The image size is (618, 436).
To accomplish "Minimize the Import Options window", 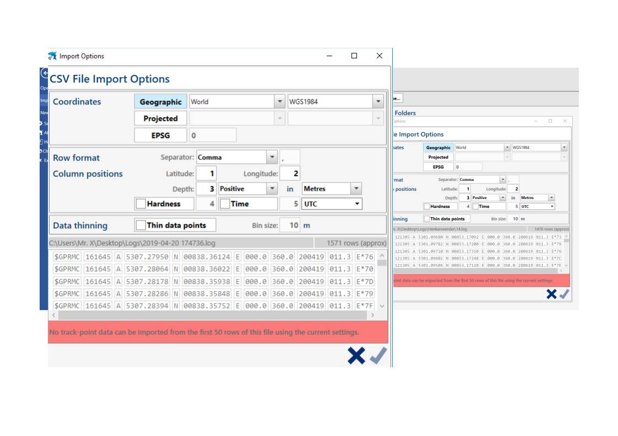I will (329, 56).
